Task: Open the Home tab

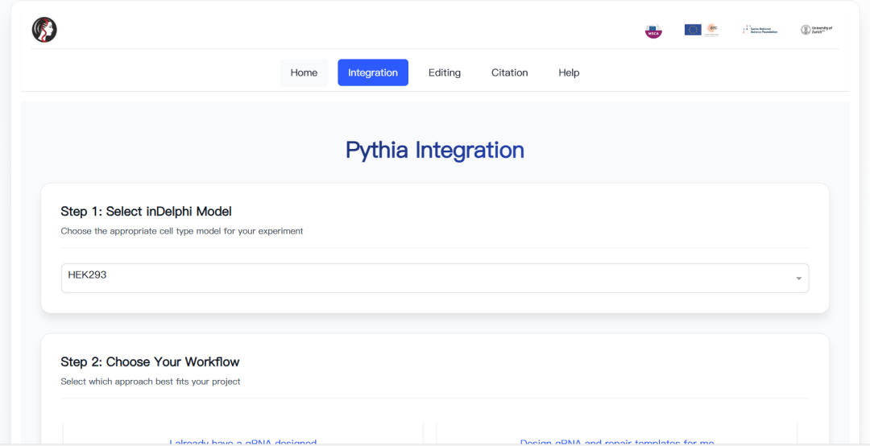Action: click(x=304, y=72)
